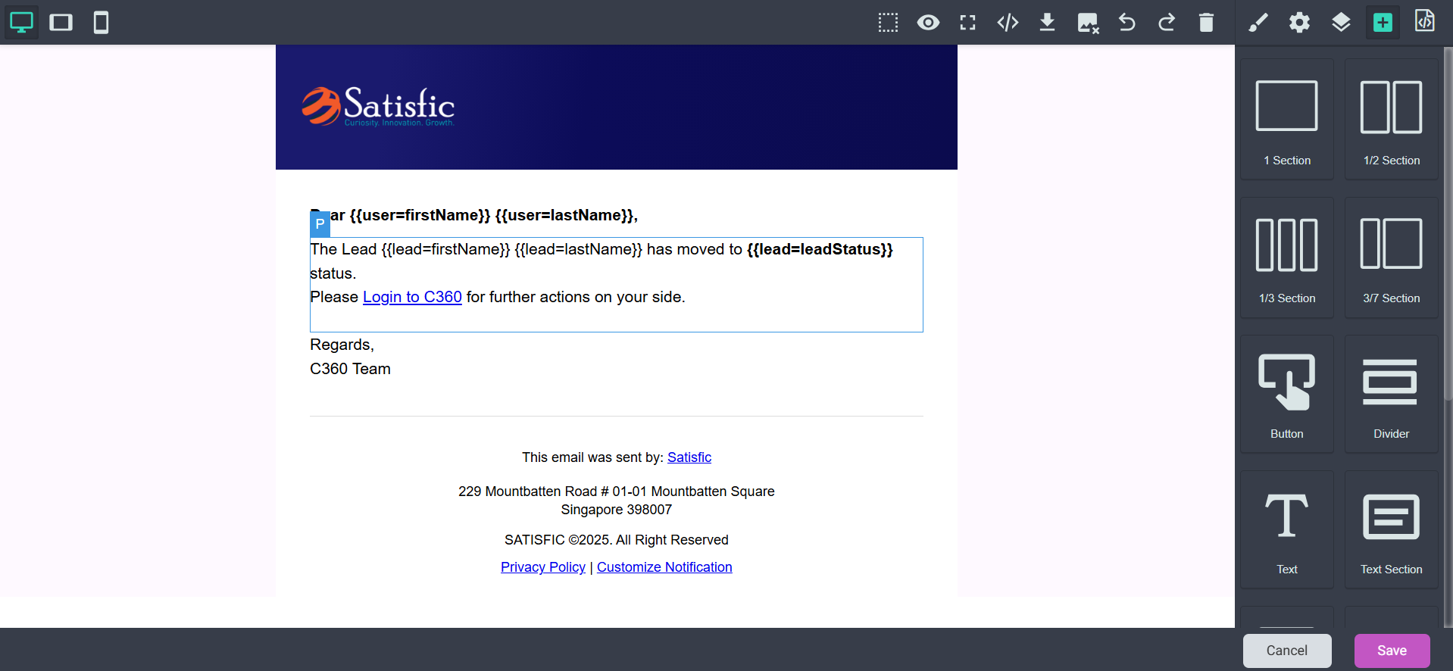
Task: Enter fullscreen editor mode
Action: point(967,23)
